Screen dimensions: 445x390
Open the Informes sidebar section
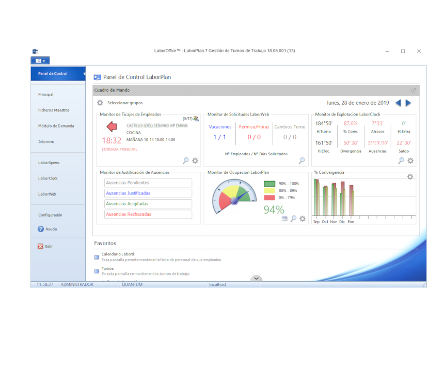(x=46, y=141)
